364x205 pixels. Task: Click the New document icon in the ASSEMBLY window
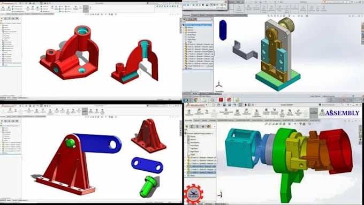214,105
